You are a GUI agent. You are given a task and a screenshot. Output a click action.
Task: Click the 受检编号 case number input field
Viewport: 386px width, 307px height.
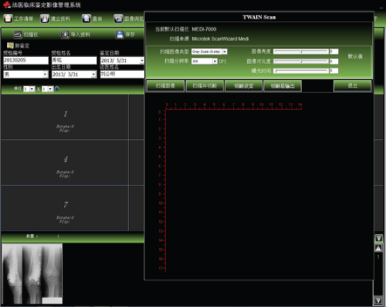tap(26, 60)
